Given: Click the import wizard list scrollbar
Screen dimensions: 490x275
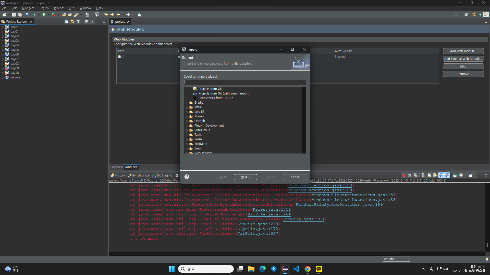Looking at the screenshot, I should tap(304, 127).
